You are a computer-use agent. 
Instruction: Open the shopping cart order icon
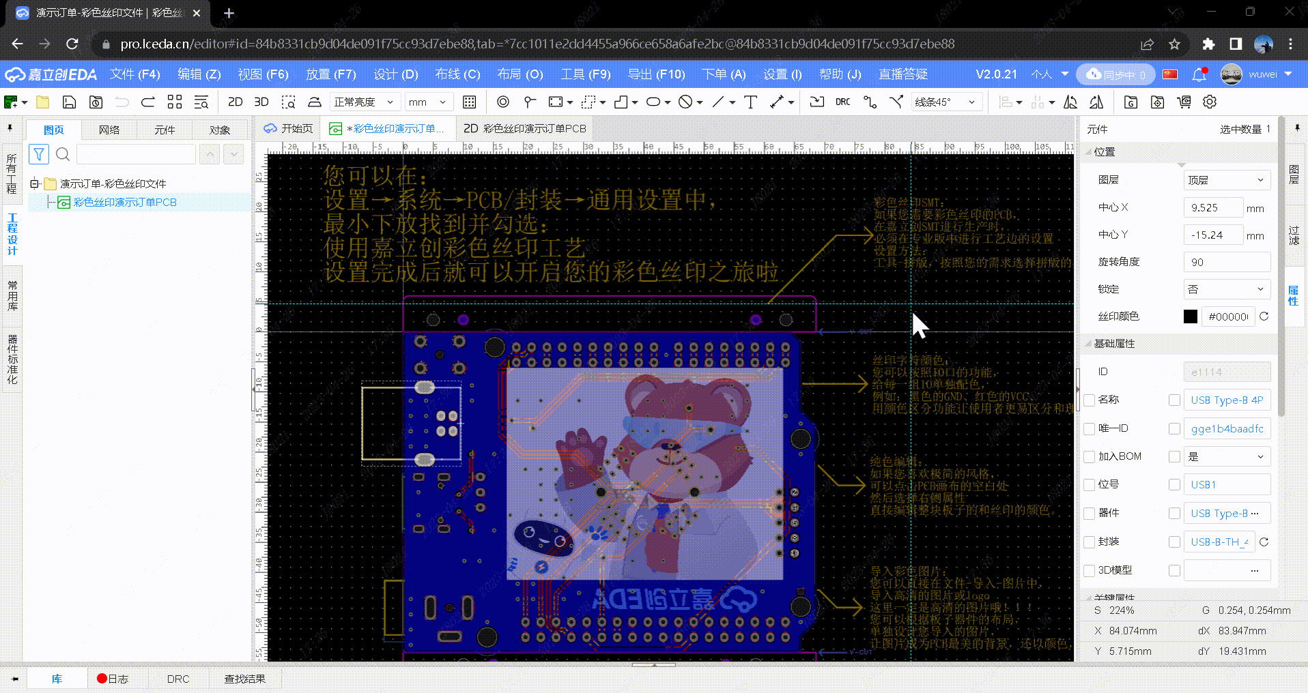(1184, 102)
